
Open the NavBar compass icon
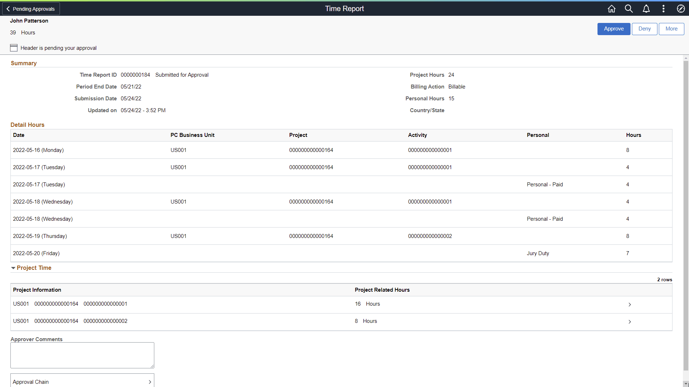point(680,9)
